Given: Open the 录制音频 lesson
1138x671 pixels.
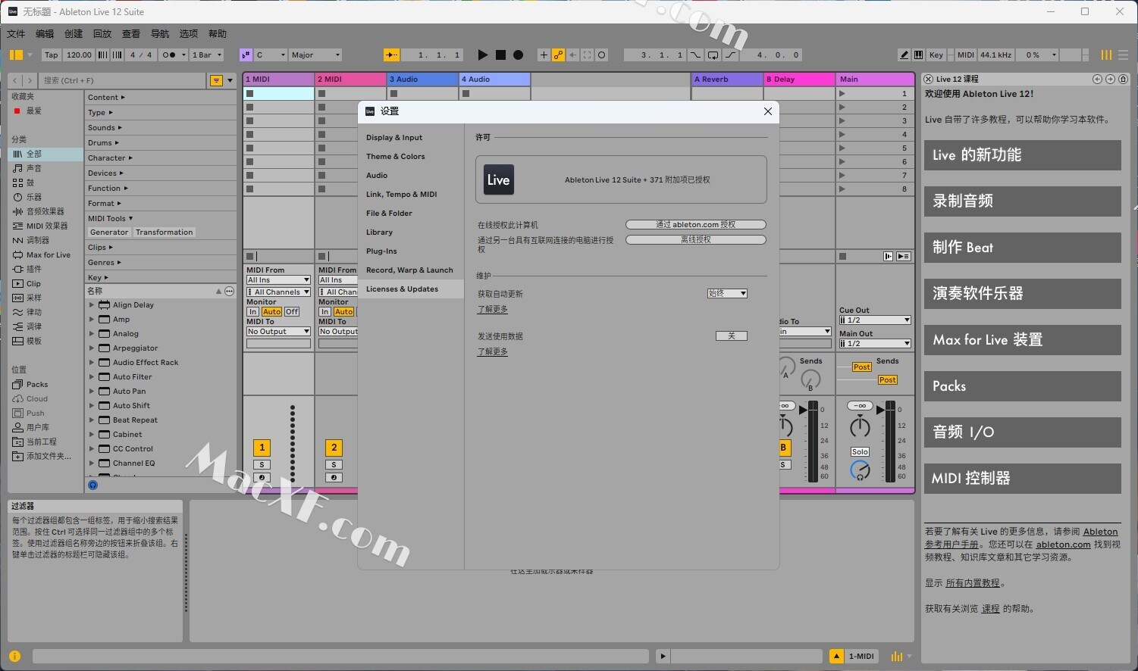Looking at the screenshot, I should (1022, 201).
